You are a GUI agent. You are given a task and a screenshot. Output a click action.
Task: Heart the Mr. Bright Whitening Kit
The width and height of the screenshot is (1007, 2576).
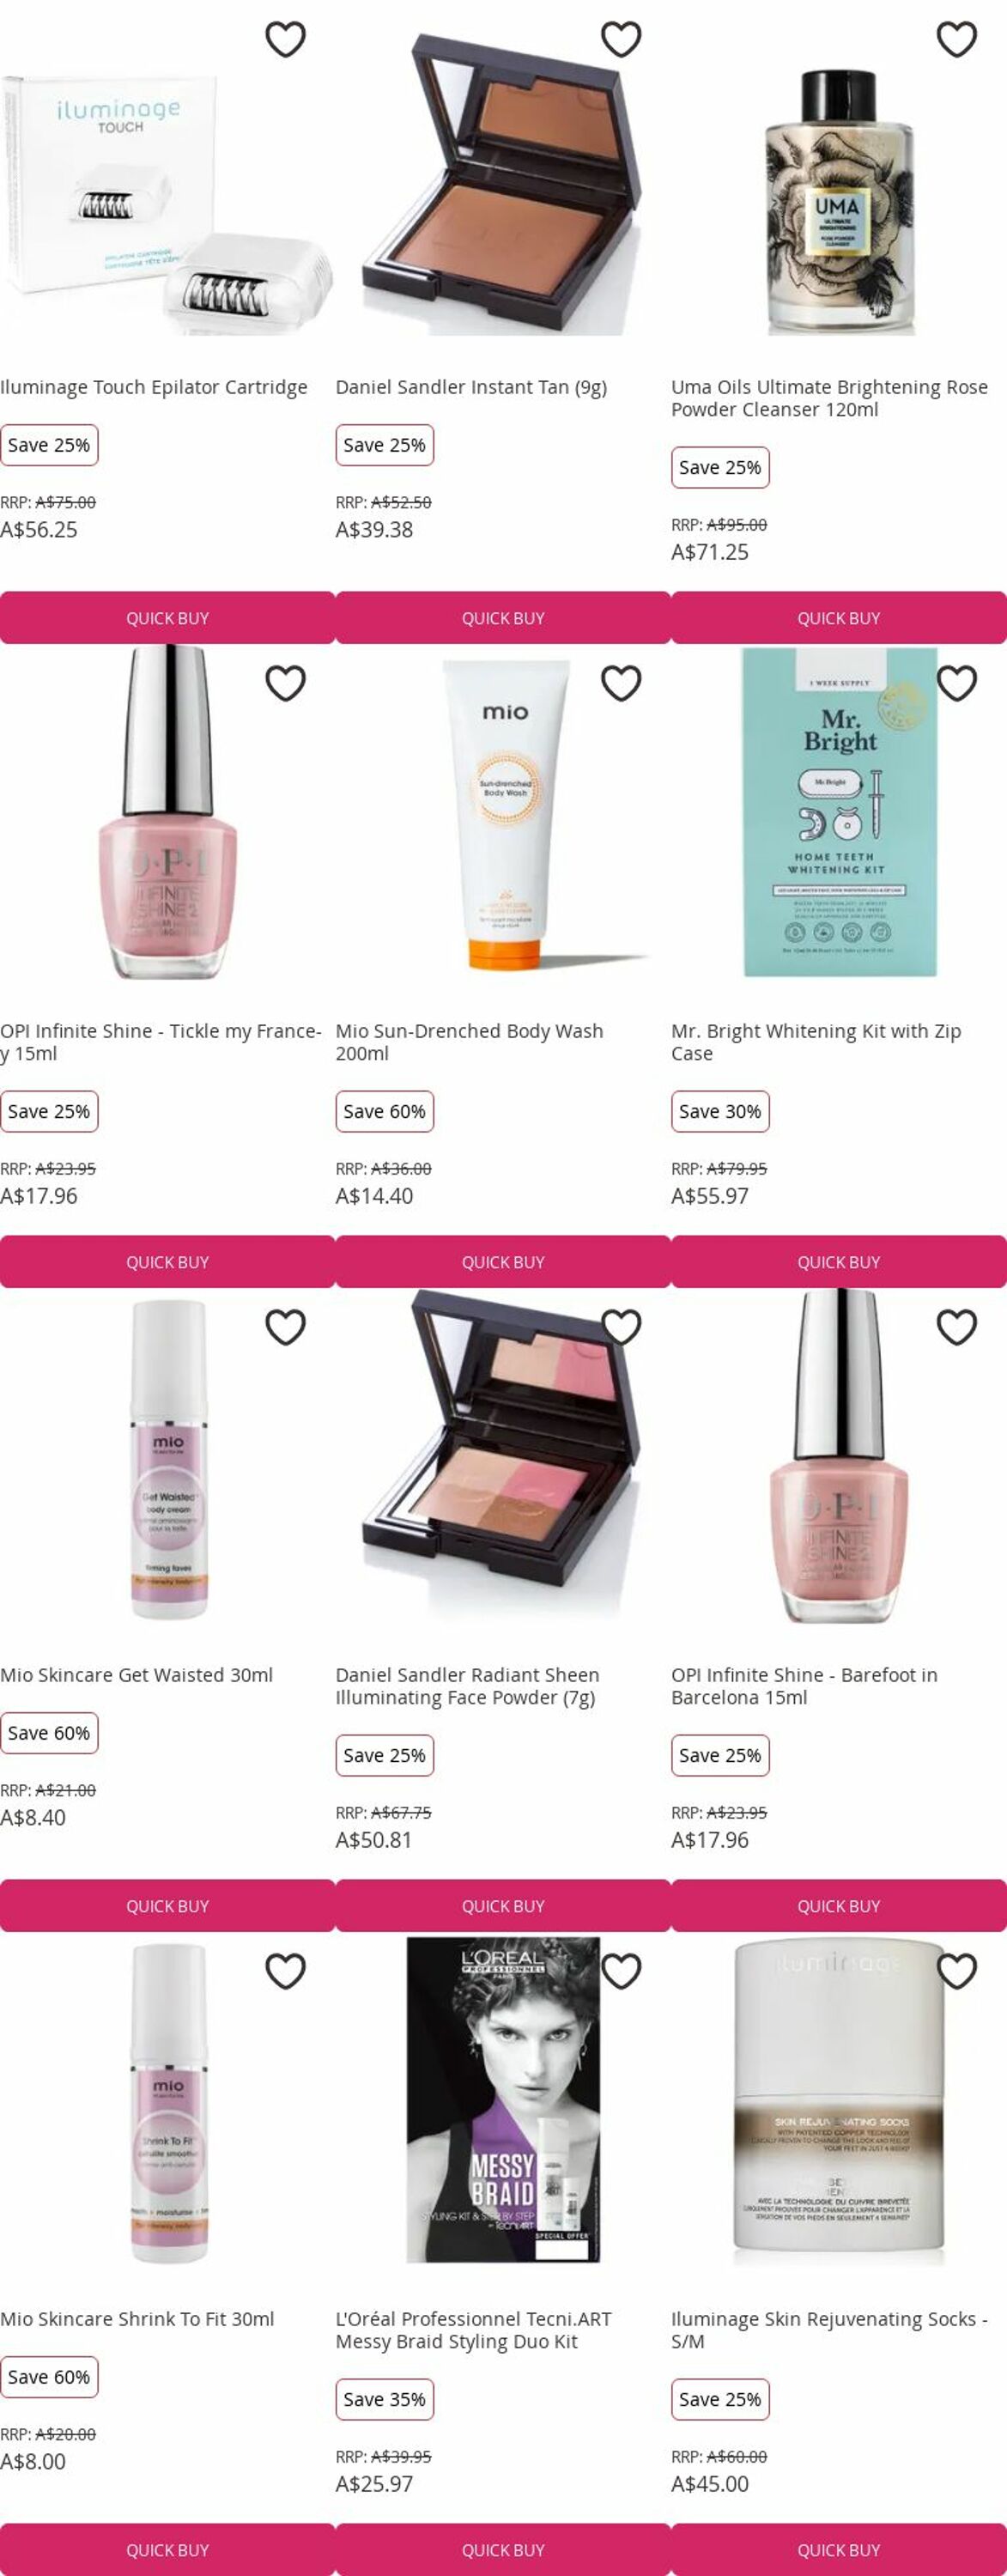[957, 683]
